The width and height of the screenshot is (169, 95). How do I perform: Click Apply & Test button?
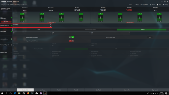[144, 5]
